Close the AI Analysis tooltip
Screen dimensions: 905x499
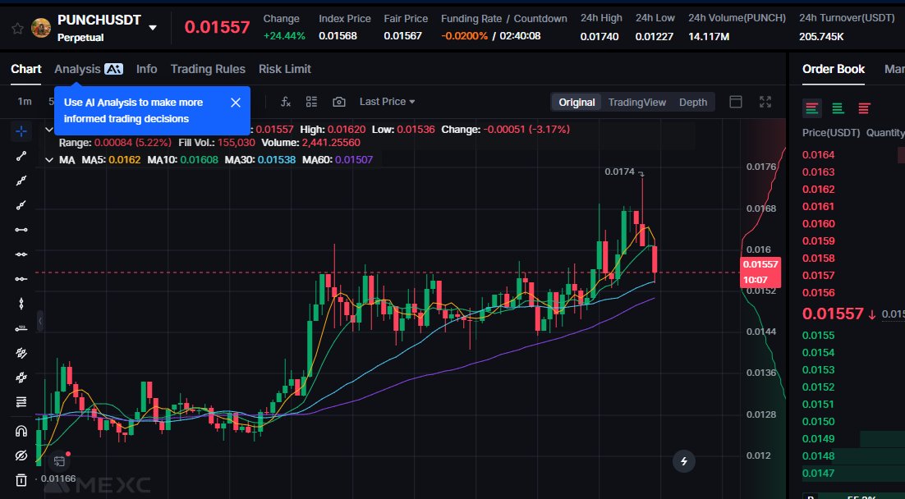pyautogui.click(x=236, y=103)
